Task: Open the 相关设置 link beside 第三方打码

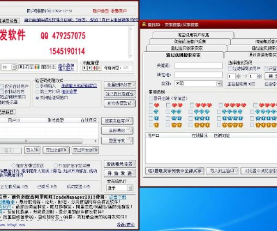Action: pos(69,91)
